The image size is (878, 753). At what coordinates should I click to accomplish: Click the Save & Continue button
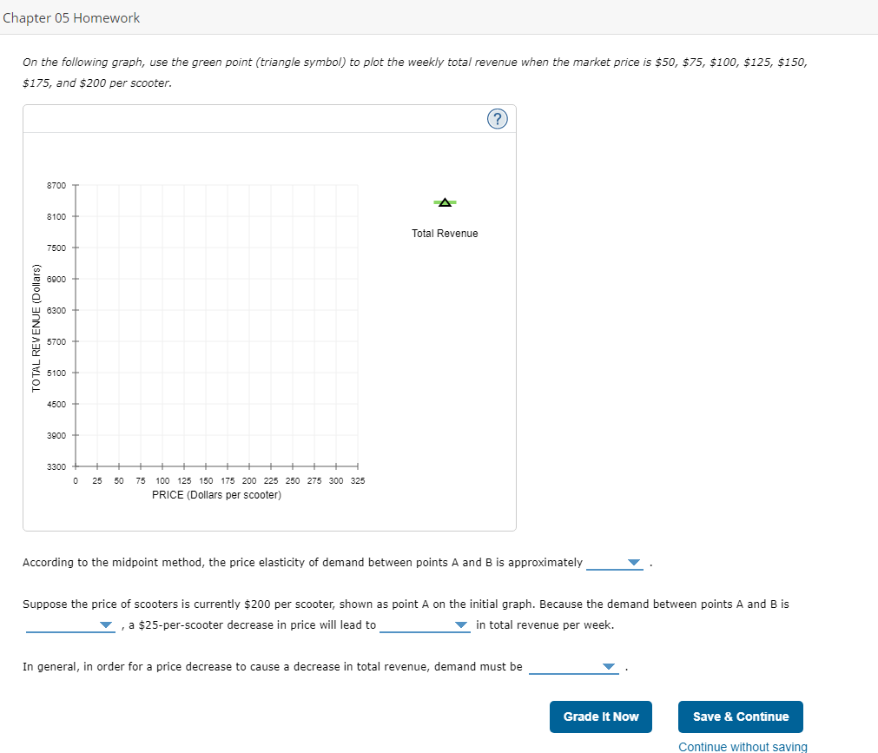(740, 717)
